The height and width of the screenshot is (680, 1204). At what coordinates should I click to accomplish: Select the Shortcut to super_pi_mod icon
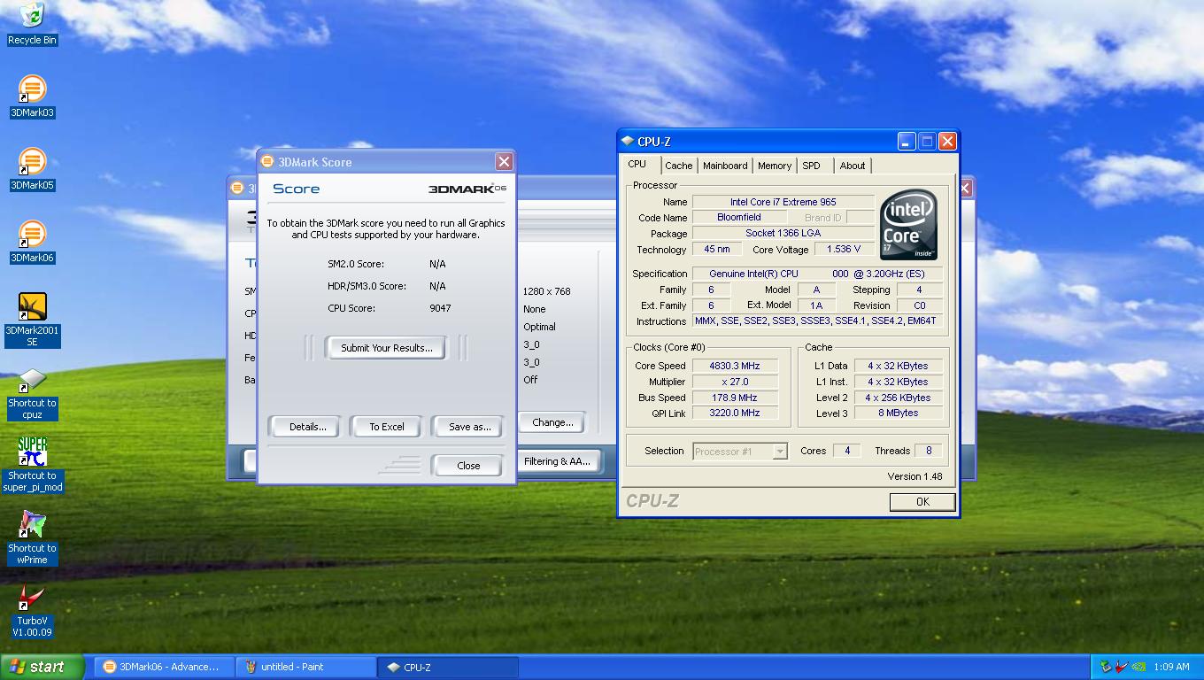click(32, 465)
